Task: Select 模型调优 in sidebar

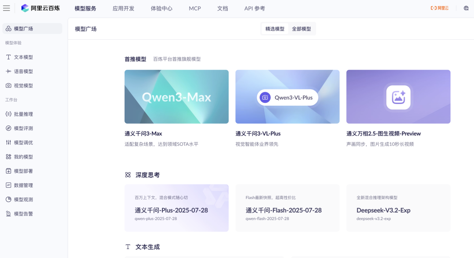Action: click(x=32, y=143)
